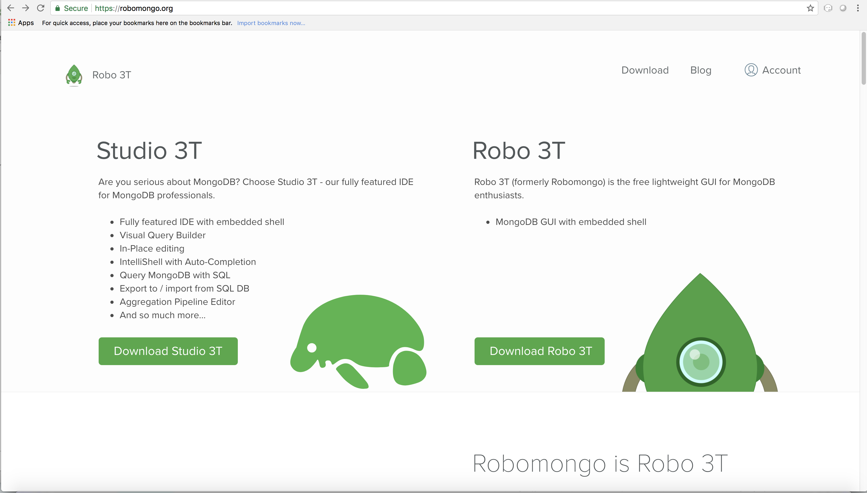Reload the page with refresh icon
867x493 pixels.
point(41,8)
